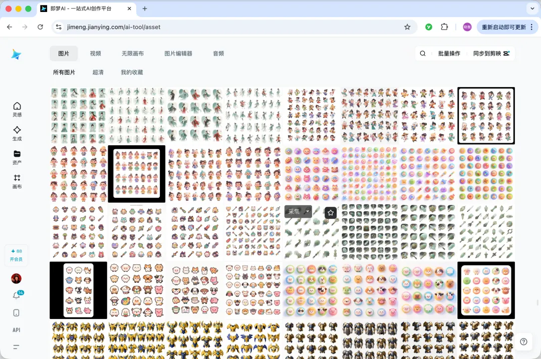Viewport: 541px width, 359px height.
Task: Click 批量操作 batch operation button
Action: coord(449,54)
